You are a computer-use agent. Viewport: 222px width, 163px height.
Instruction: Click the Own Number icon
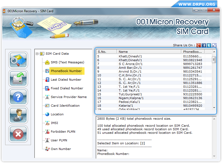[x=47, y=149]
